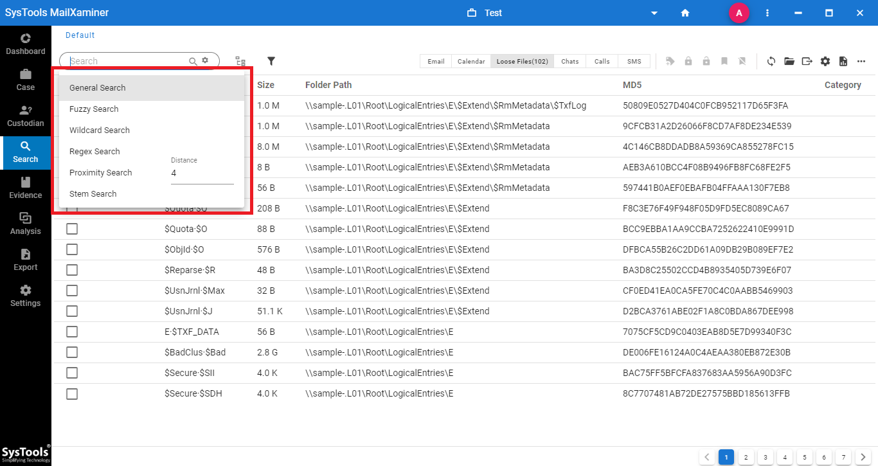Screen dimensions: 878x466
Task: Open the Export section in sidebar
Action: (x=26, y=260)
